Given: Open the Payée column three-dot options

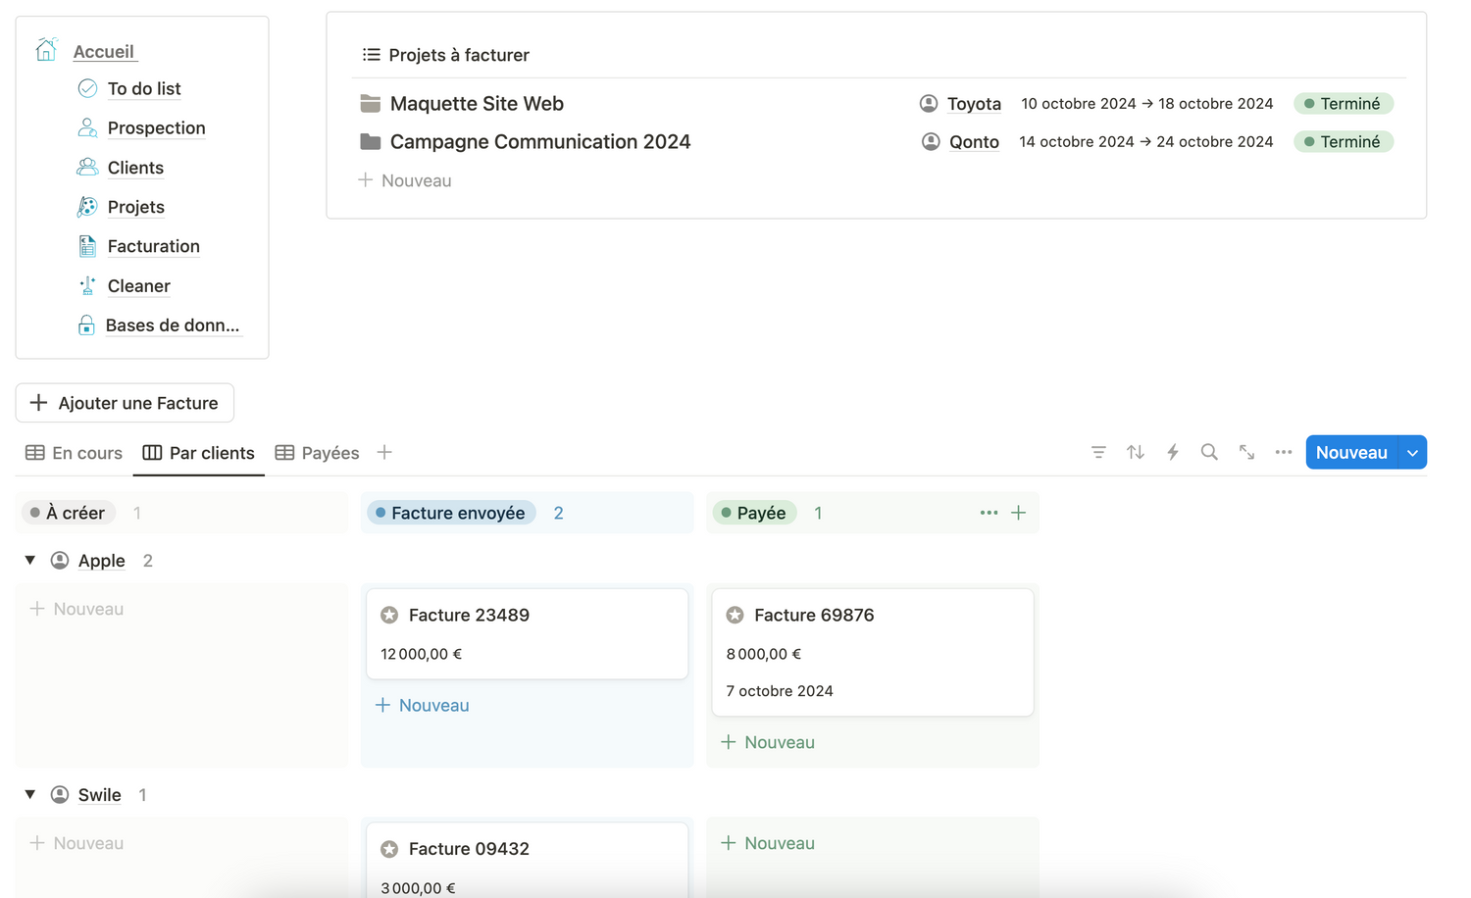Looking at the screenshot, I should click(989, 513).
